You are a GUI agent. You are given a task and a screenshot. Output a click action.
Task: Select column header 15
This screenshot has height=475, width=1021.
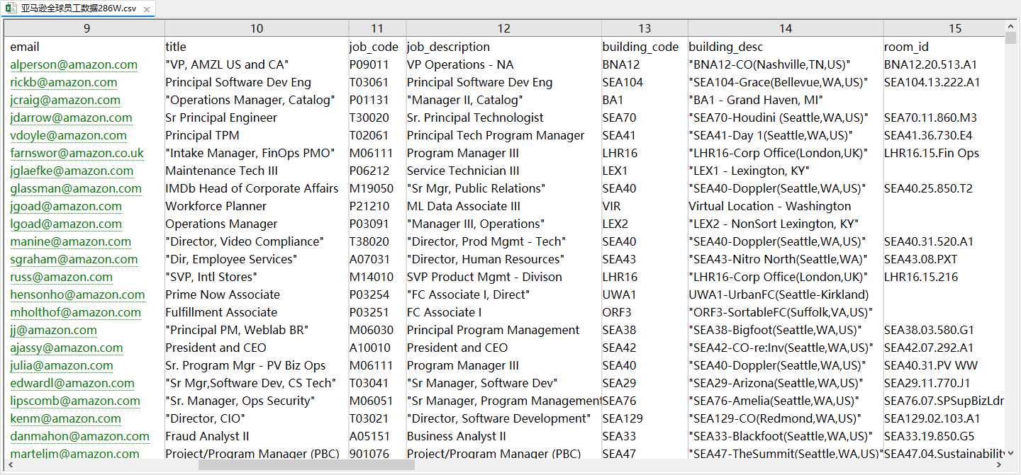click(944, 28)
